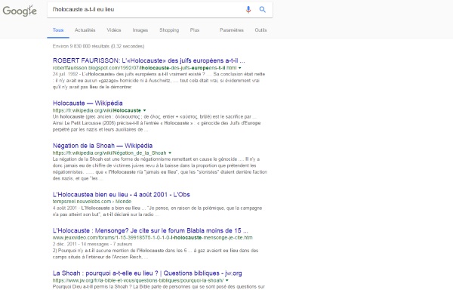Switch to the Vidéos tab

coord(114,30)
